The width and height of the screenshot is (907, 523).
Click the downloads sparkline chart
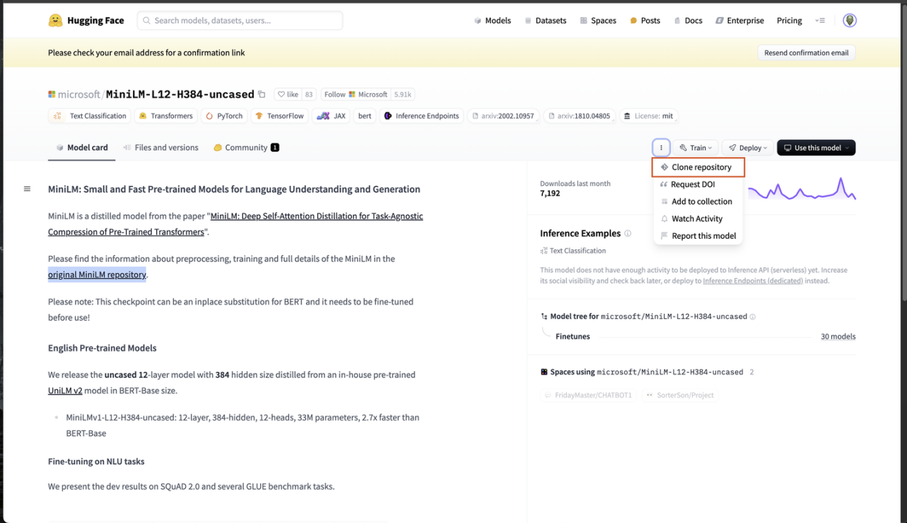tap(802, 189)
